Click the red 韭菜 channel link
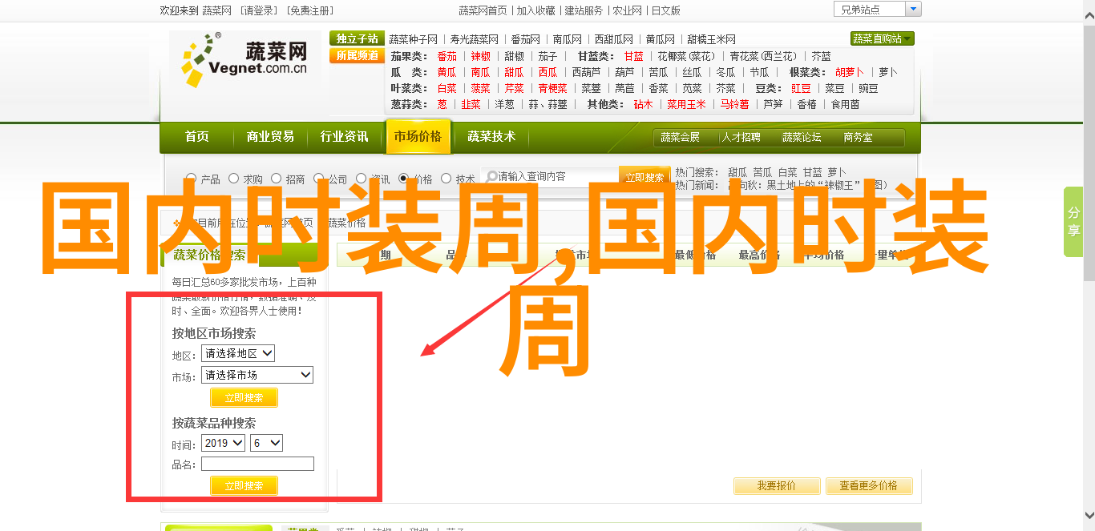 point(471,104)
